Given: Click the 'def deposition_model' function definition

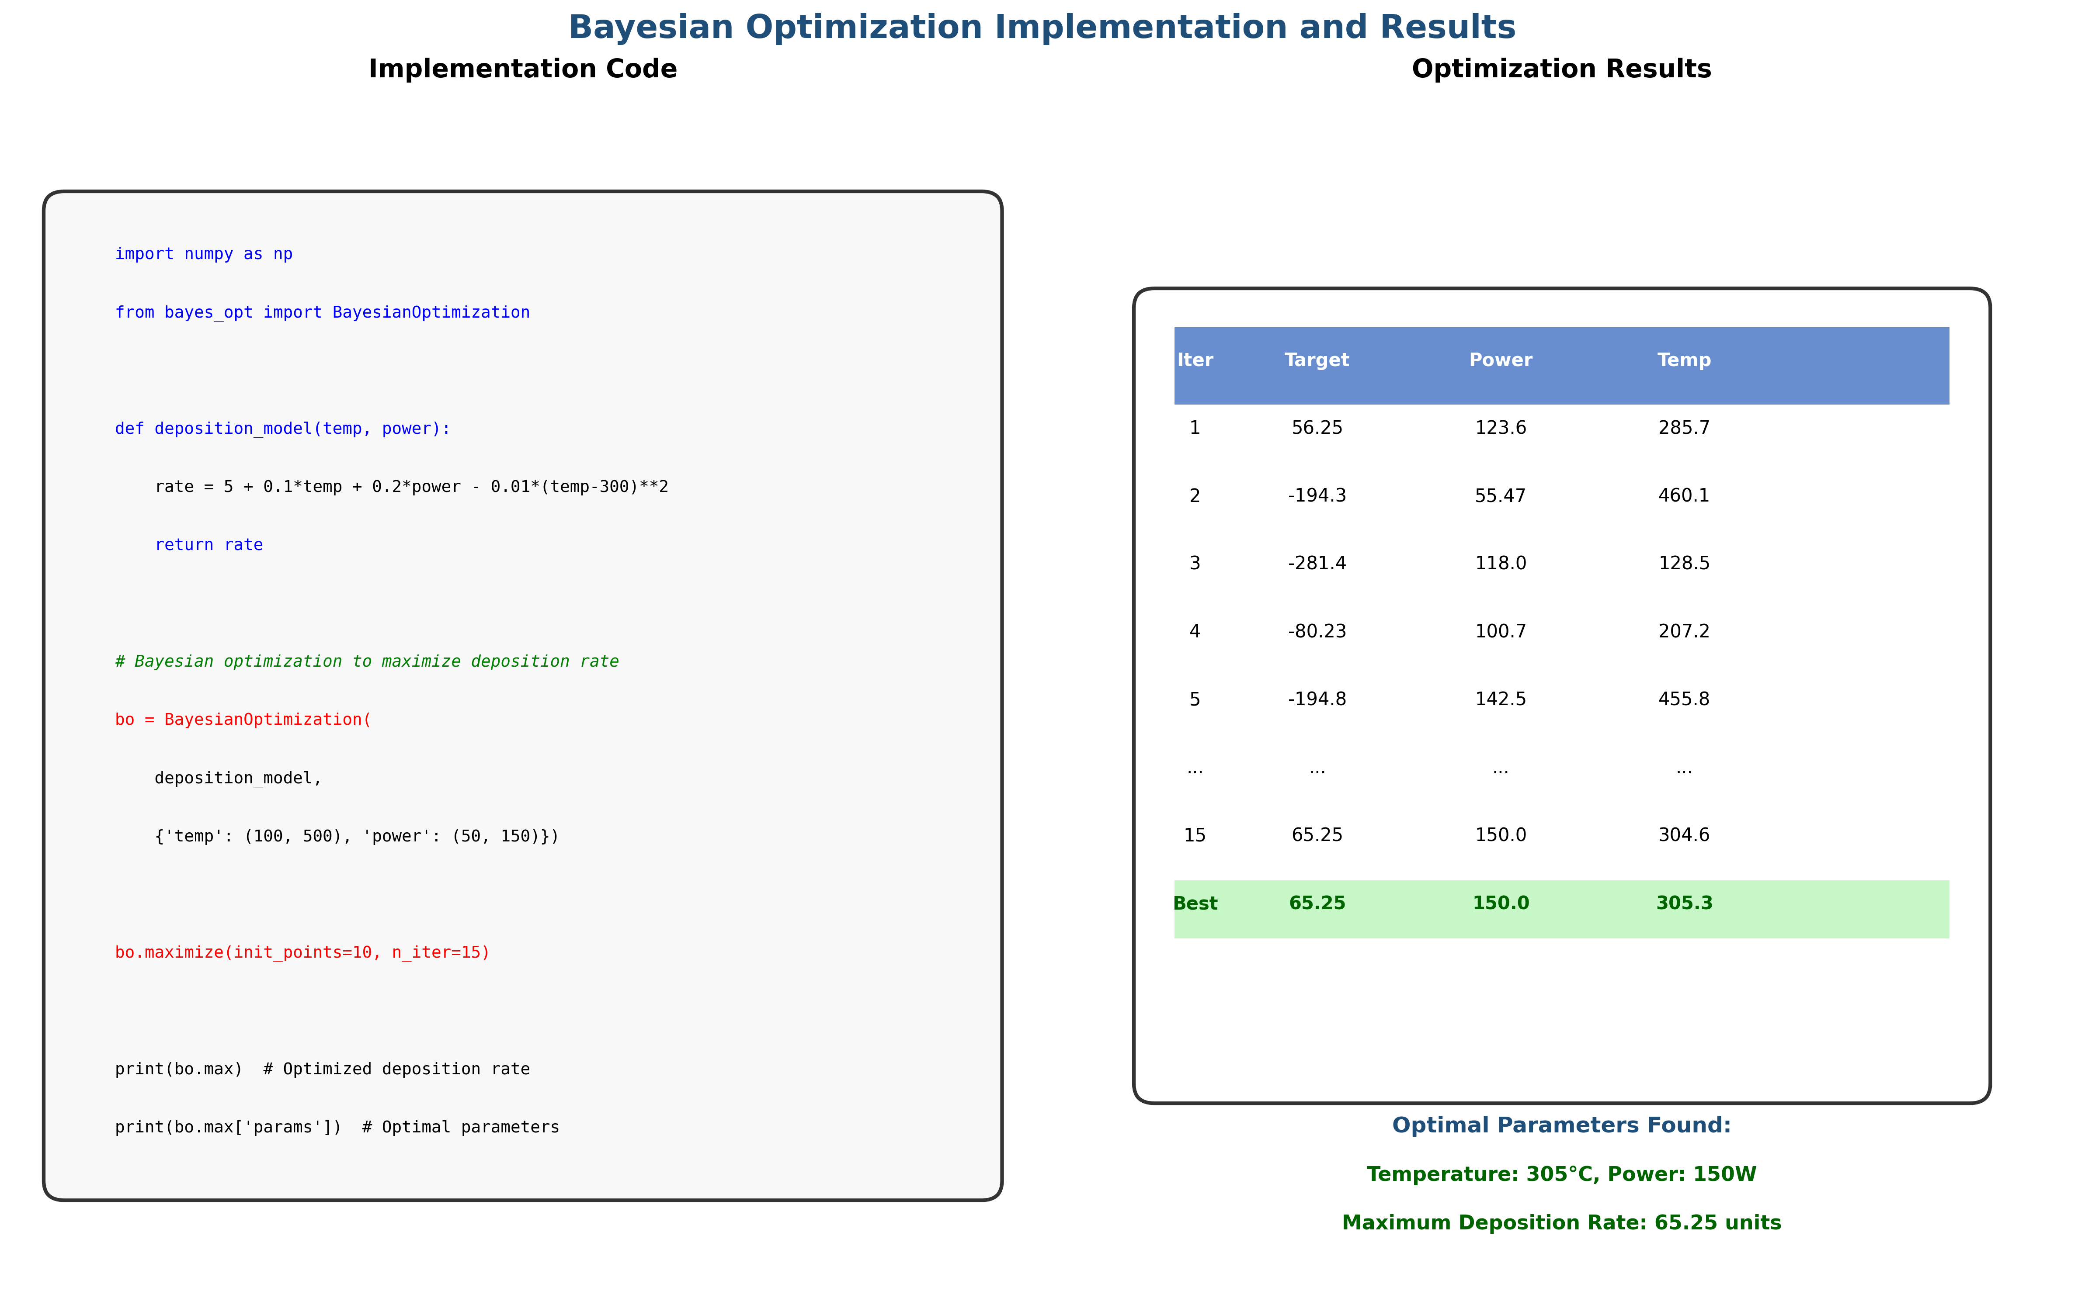Looking at the screenshot, I should click(282, 429).
